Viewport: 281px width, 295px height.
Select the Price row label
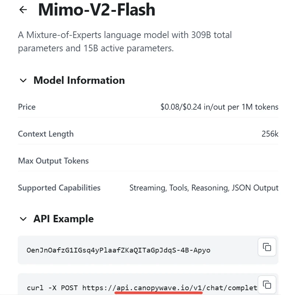pyautogui.click(x=27, y=107)
